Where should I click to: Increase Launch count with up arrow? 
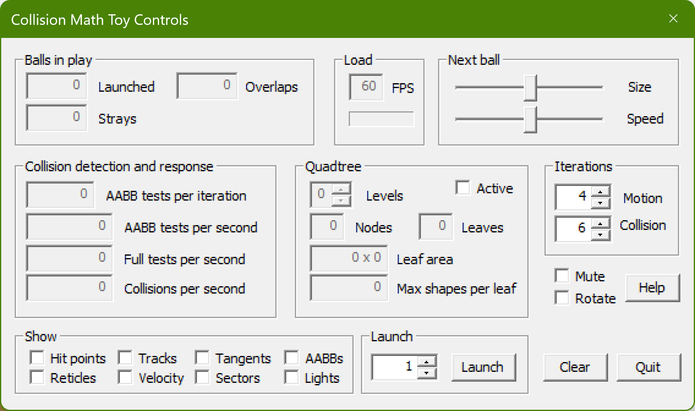click(x=427, y=361)
